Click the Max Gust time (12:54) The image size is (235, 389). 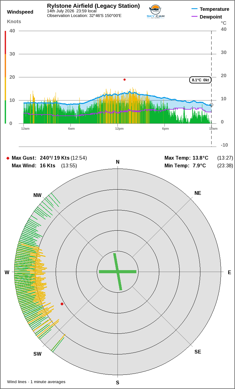click(x=79, y=158)
